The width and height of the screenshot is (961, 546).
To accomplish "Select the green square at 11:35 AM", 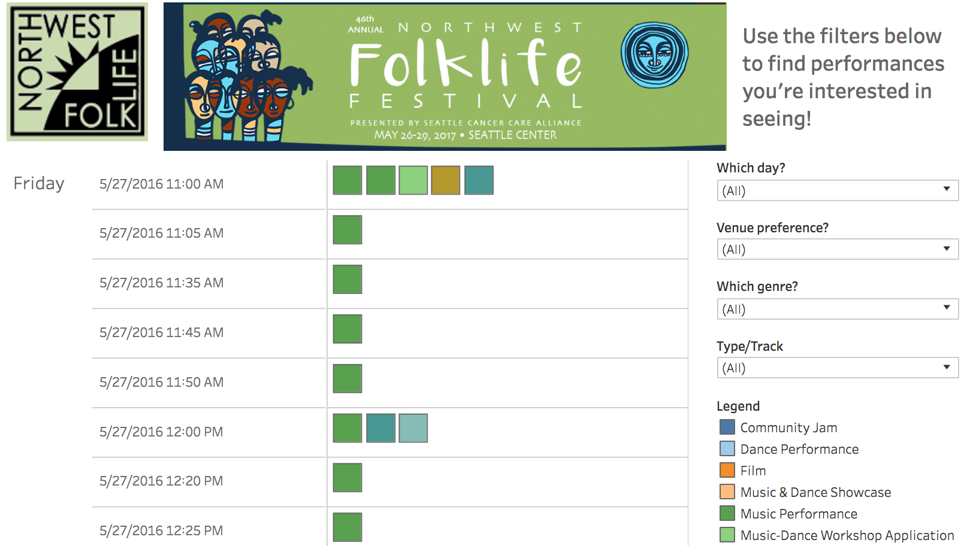I will pos(347,280).
